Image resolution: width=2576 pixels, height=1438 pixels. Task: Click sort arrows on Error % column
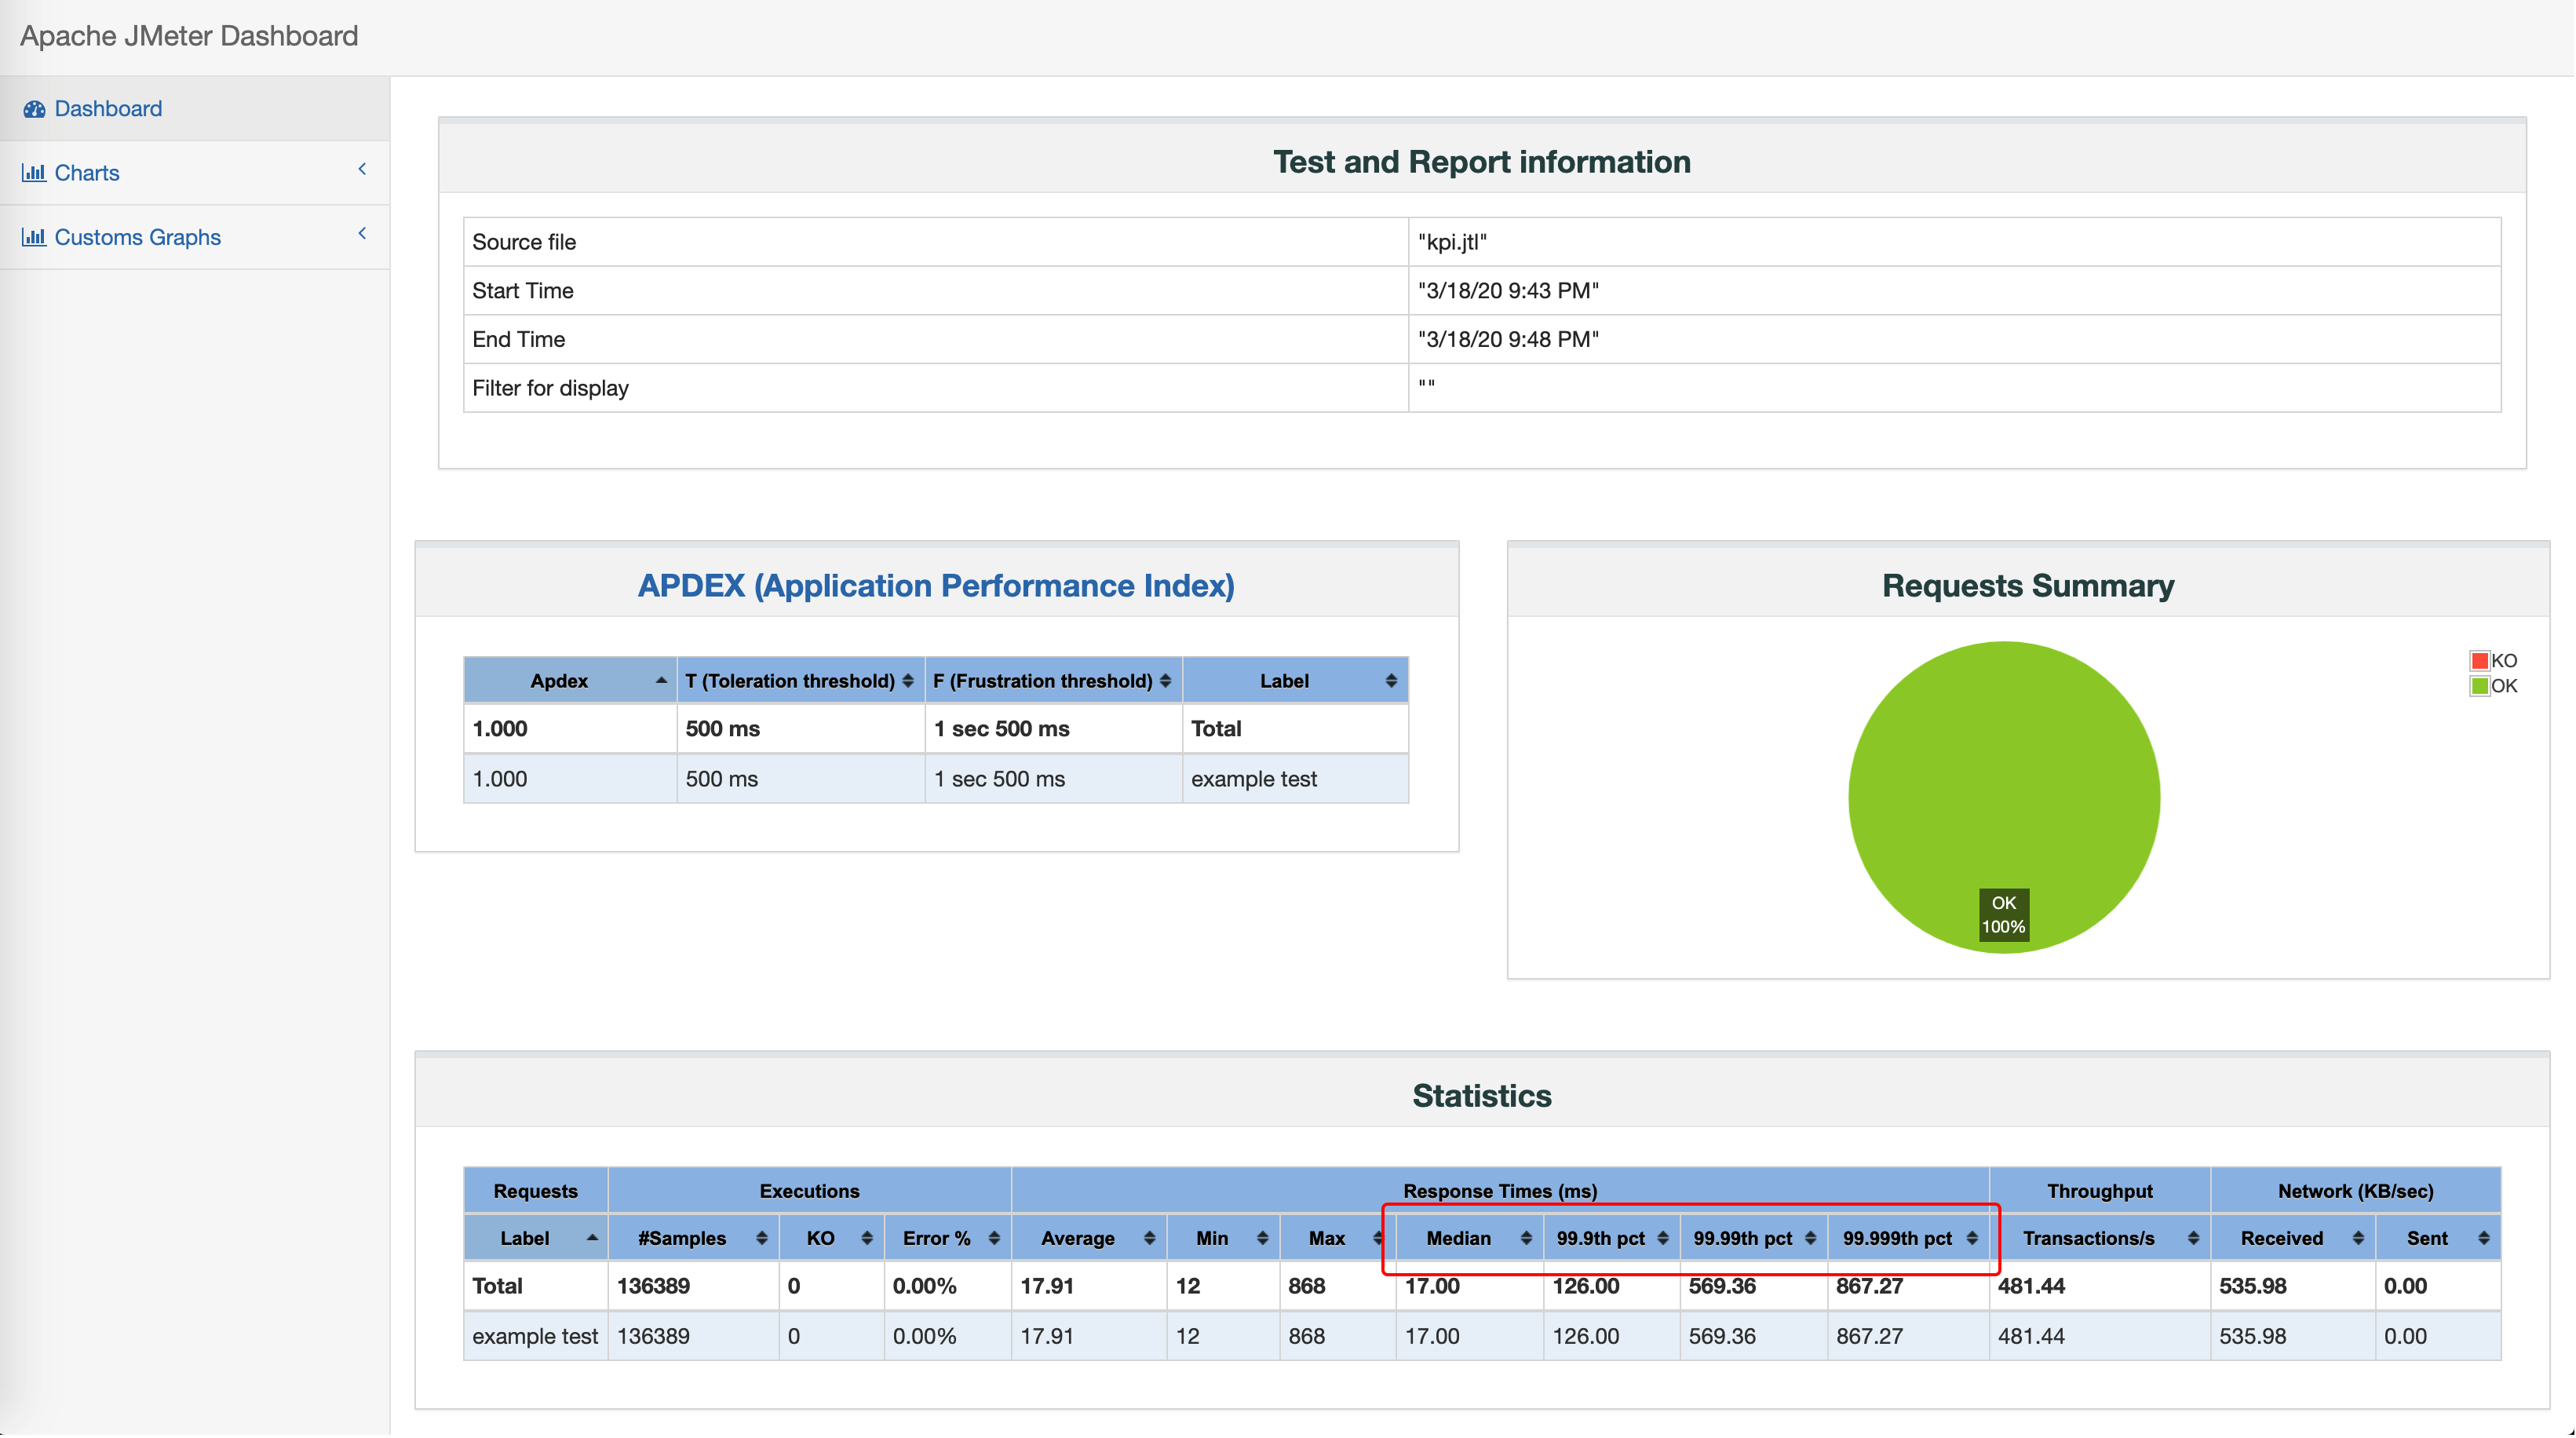[x=994, y=1238]
